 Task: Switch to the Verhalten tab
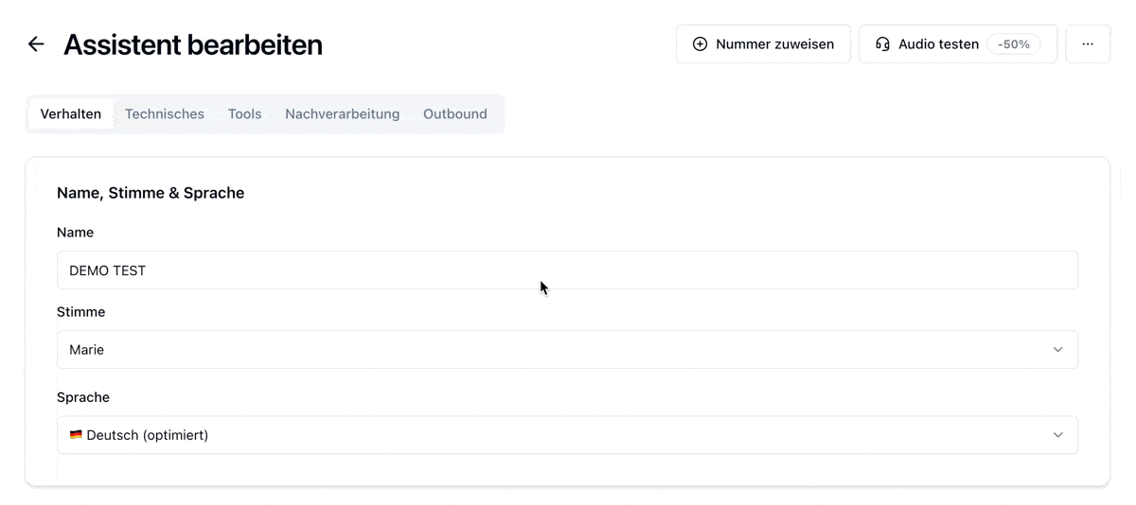tap(71, 113)
